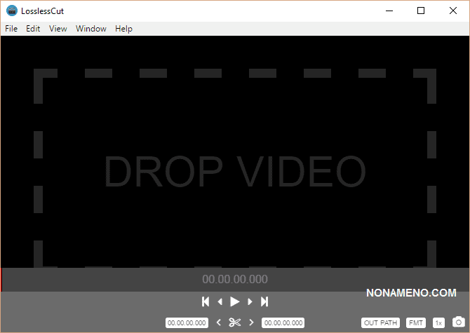Click the timeline bar showing 00.00.00.000
Image resolution: width=470 pixels, height=333 pixels.
pos(235,279)
